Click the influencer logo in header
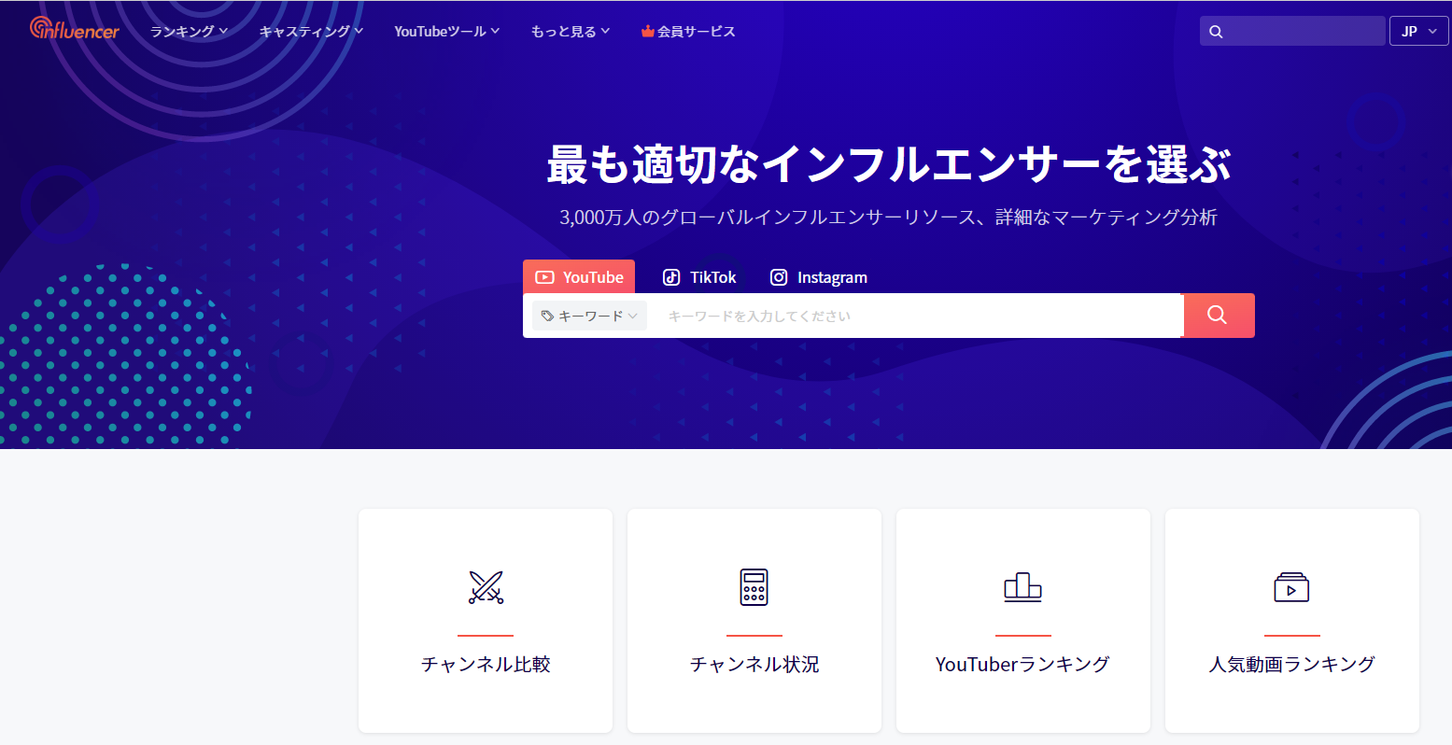This screenshot has width=1452, height=745. point(75,29)
